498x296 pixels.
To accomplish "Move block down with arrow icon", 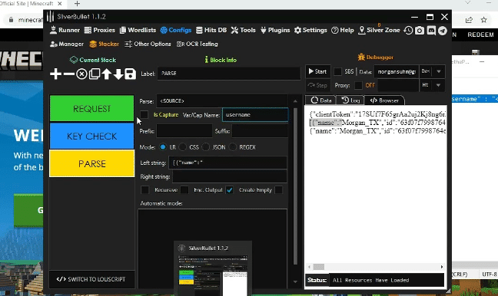I will 118,74.
